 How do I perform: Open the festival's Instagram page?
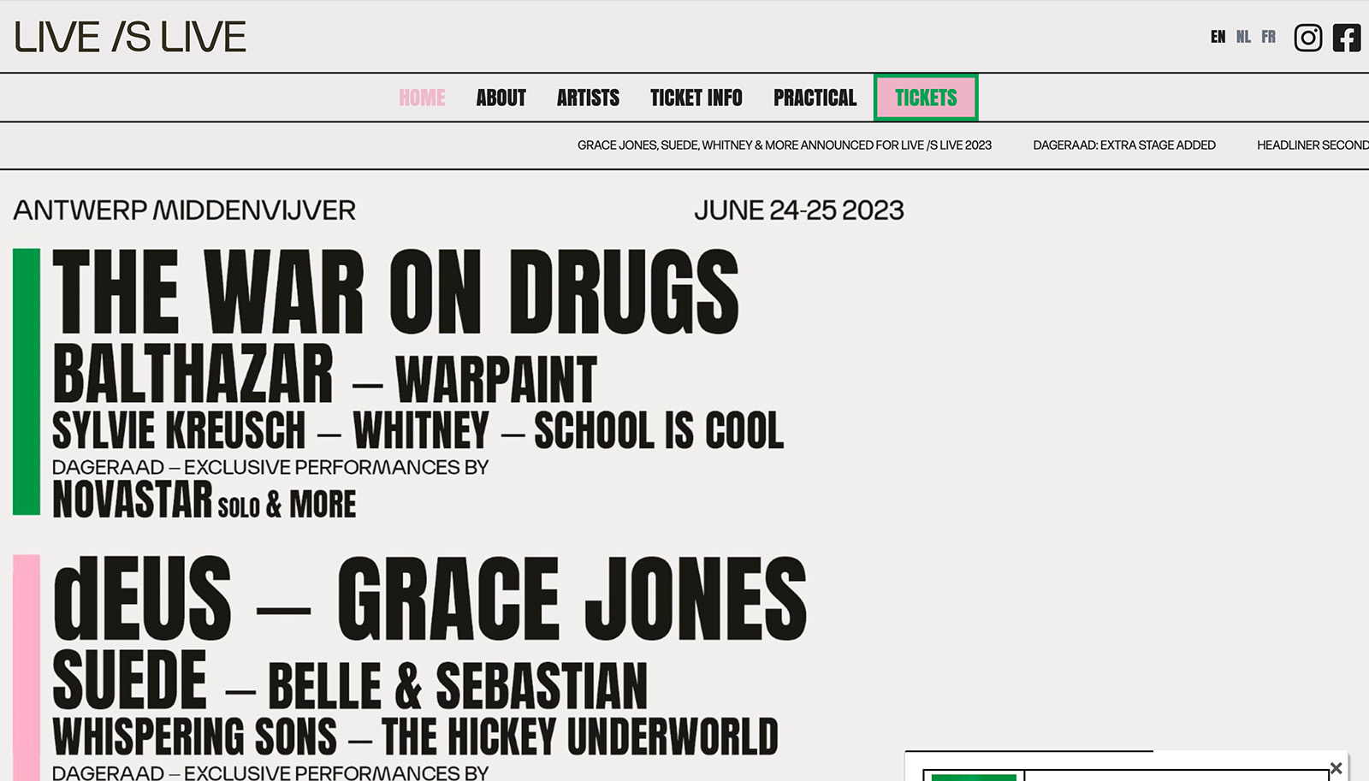click(x=1307, y=38)
